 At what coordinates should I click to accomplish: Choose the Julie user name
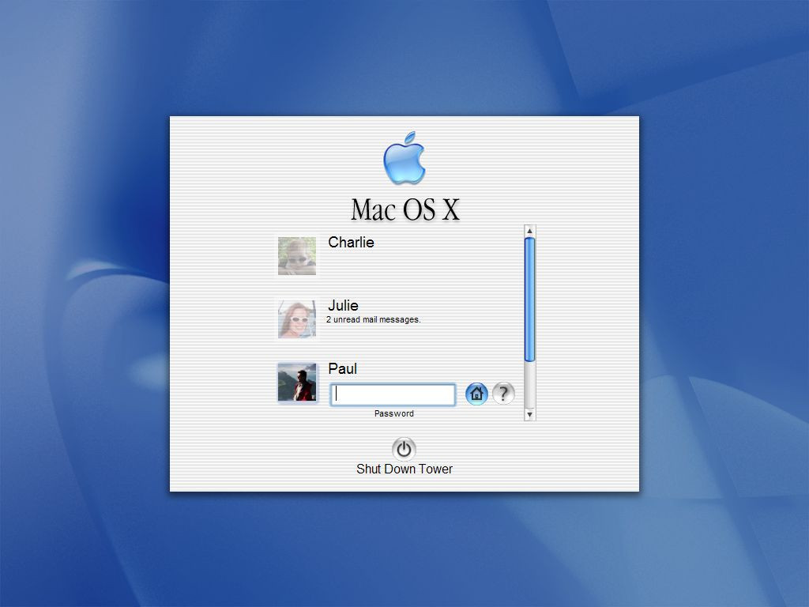(343, 305)
